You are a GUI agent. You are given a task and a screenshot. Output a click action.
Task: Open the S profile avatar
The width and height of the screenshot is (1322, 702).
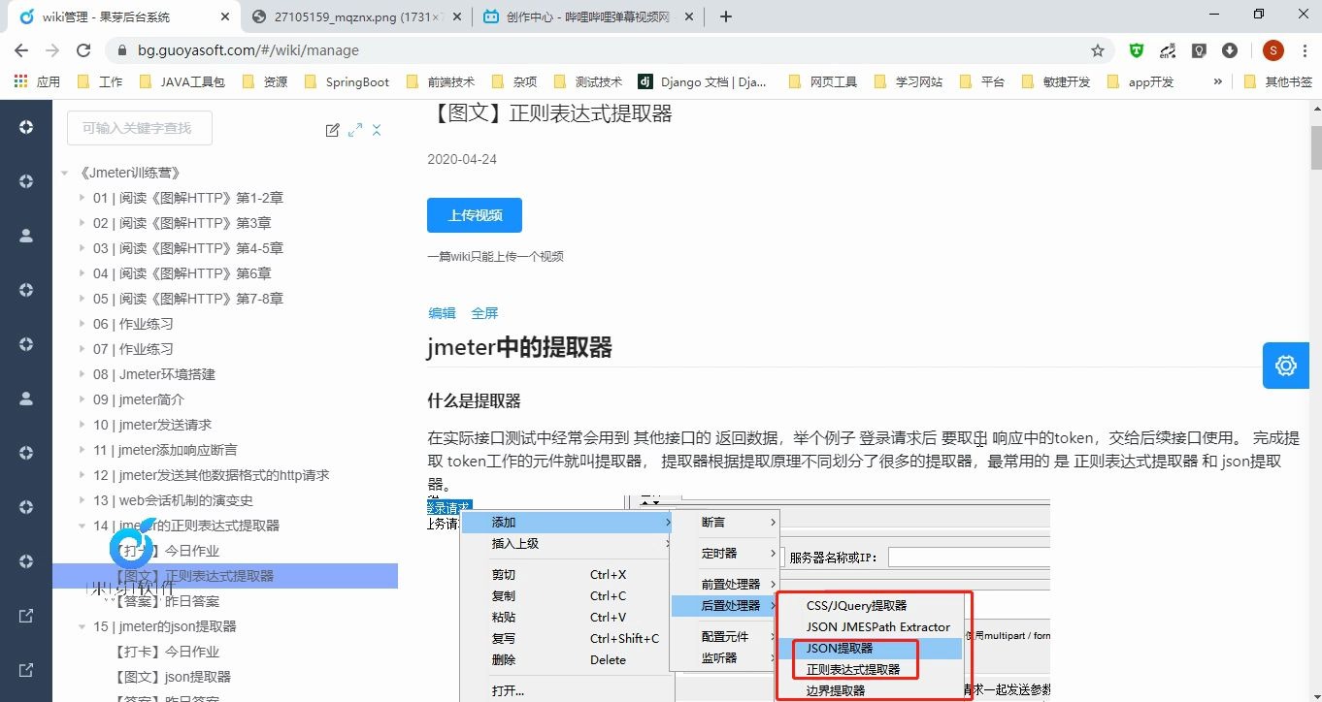[x=1272, y=50]
